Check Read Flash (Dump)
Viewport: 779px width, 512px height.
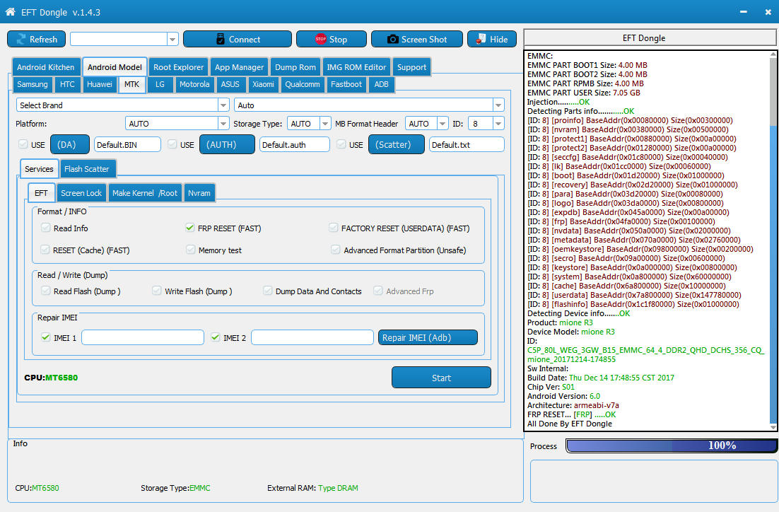[46, 291]
